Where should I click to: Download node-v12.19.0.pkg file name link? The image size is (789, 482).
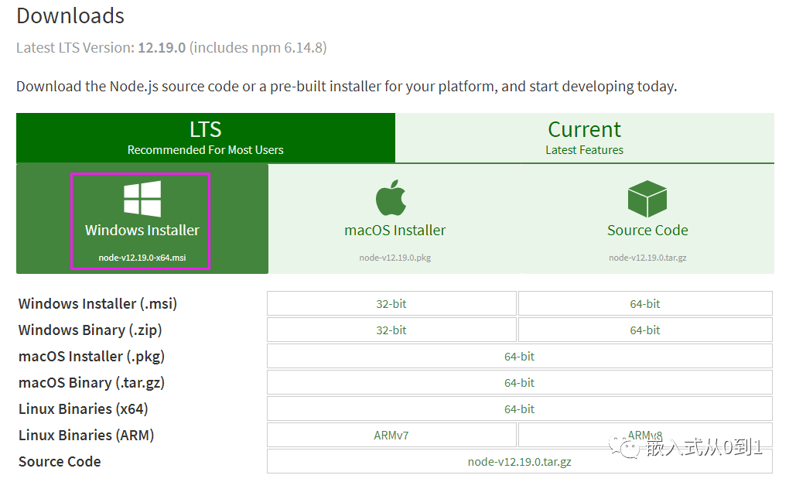(395, 258)
